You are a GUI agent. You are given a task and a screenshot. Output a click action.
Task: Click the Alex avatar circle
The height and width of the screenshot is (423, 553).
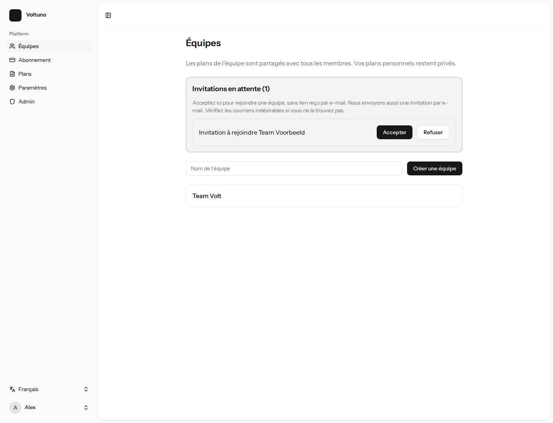(15, 408)
